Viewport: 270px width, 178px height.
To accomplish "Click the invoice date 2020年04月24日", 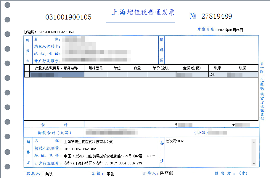I will pos(230,30).
